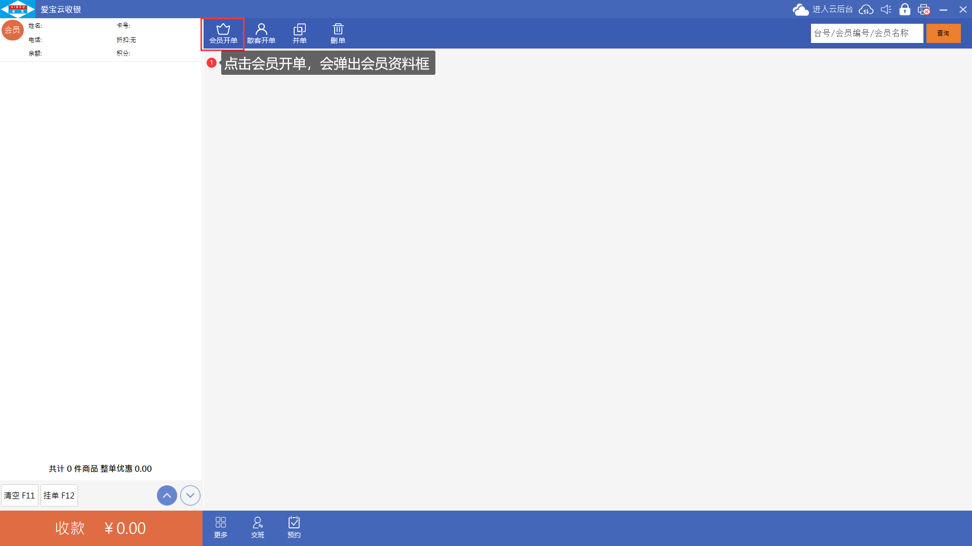
Task: Click the 开单 open order icon
Action: click(299, 33)
